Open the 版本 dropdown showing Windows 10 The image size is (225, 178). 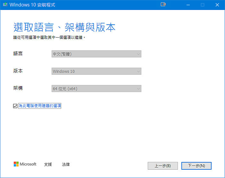pos(96,71)
